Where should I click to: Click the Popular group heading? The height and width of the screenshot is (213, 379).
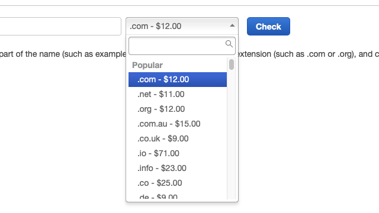click(147, 65)
